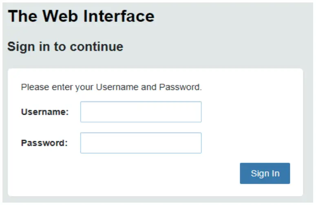Focus the text box next to Password

(x=141, y=143)
